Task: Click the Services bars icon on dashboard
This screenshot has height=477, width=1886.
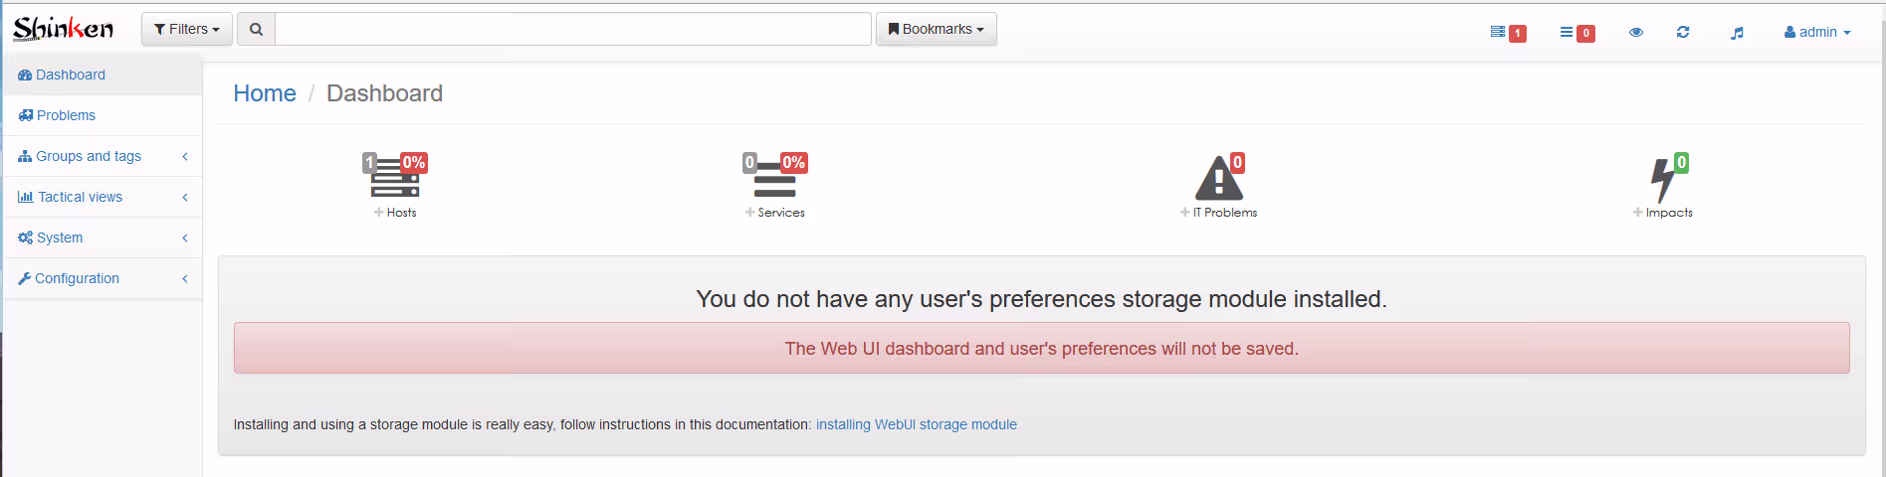Action: coord(774,179)
